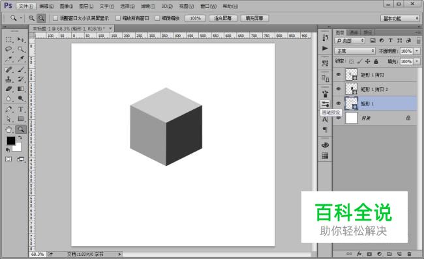Open the Paragraph panel icon

[x=325, y=129]
